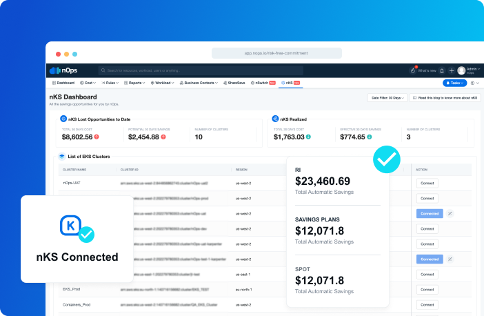Open the ShareSave menu item

(234, 83)
